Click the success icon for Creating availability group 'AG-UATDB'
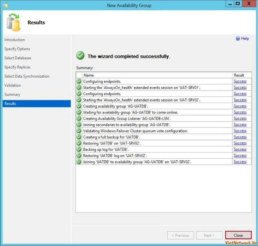Screen dimensions: 258x246 [x=79, y=106]
